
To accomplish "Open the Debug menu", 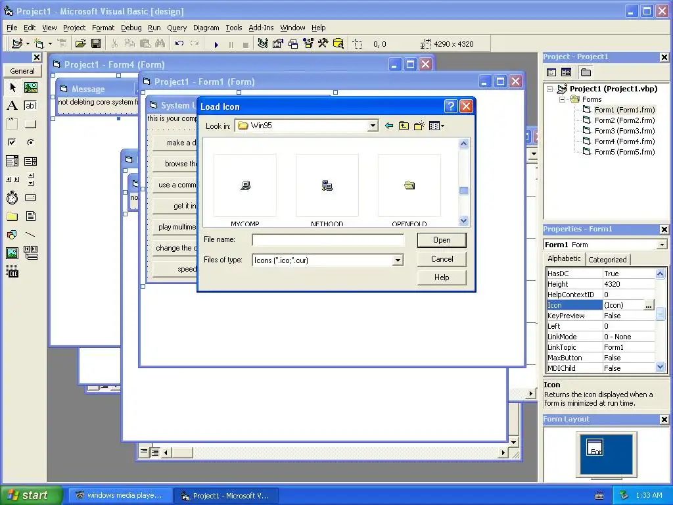I will (x=131, y=28).
